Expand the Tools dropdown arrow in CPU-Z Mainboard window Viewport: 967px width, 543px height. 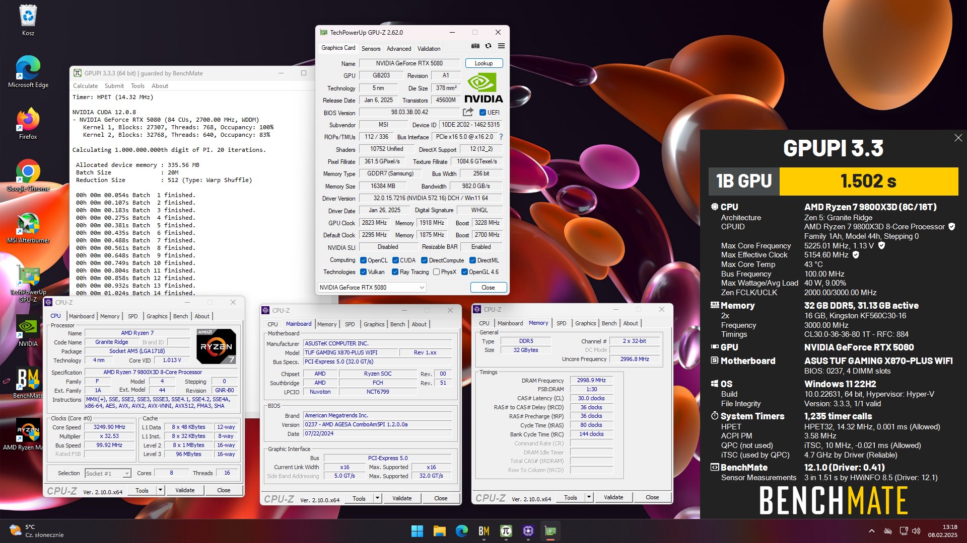coord(377,498)
